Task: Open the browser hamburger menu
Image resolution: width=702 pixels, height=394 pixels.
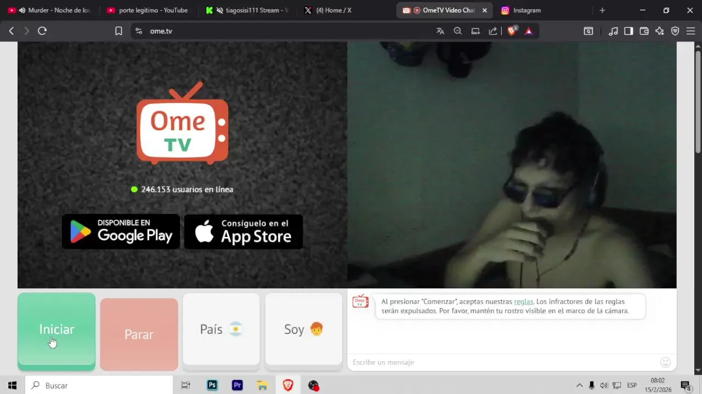Action: tap(690, 31)
